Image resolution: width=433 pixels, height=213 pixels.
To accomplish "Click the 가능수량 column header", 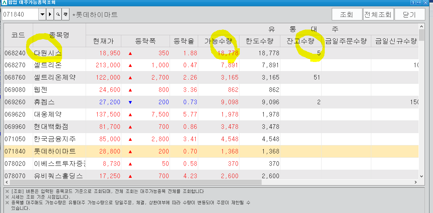I will tap(218, 41).
